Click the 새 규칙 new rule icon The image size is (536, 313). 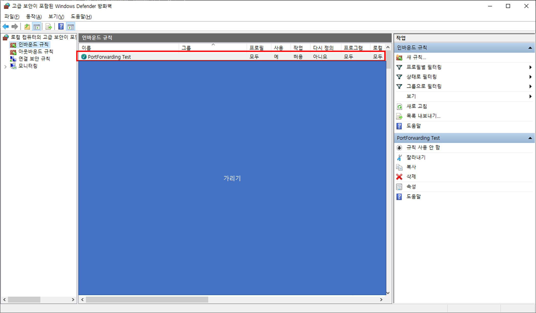(x=399, y=57)
